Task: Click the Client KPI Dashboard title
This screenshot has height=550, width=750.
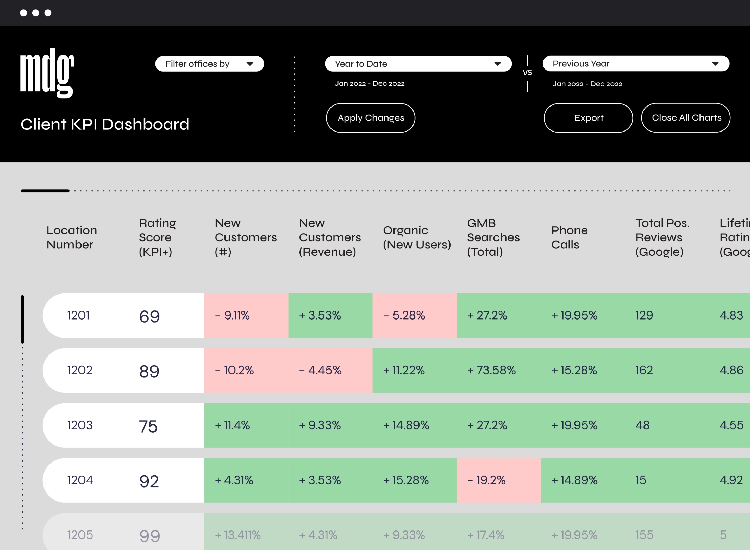Action: click(105, 124)
